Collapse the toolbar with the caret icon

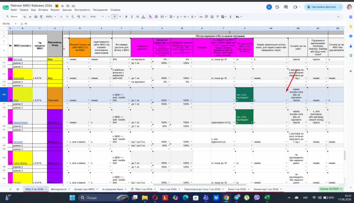pyautogui.click(x=338, y=17)
